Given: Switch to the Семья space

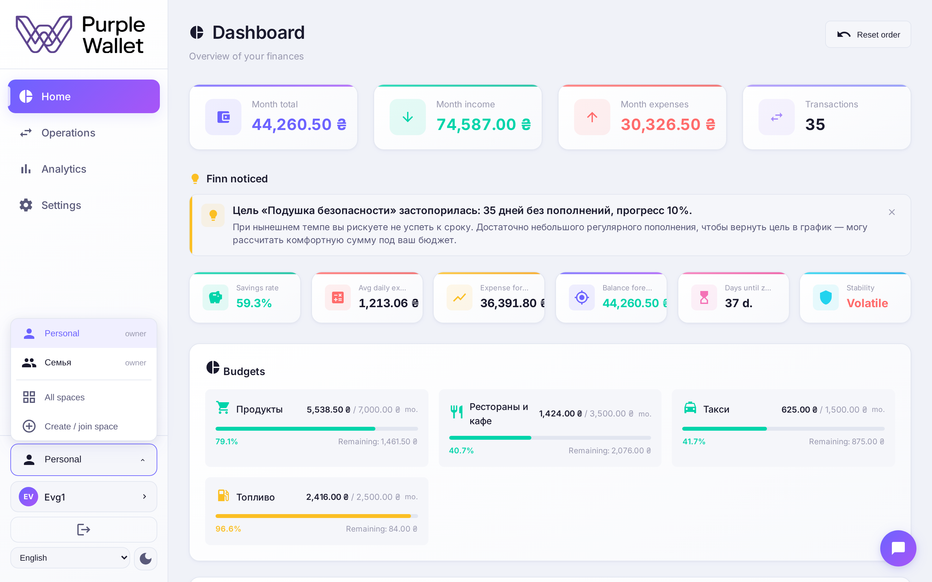Looking at the screenshot, I should (x=83, y=362).
